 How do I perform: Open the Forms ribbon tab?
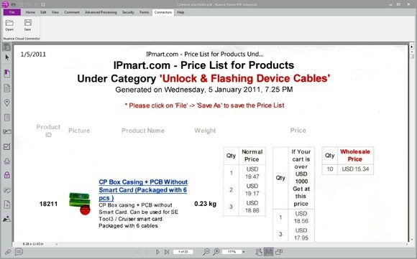[x=144, y=12]
